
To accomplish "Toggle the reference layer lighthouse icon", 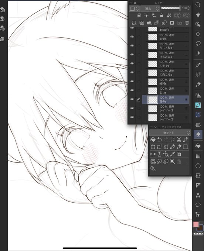I will click(146, 16).
